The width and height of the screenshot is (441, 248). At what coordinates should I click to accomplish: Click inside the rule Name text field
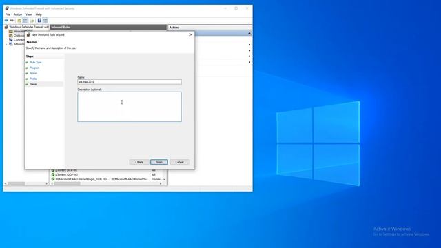[130, 82]
